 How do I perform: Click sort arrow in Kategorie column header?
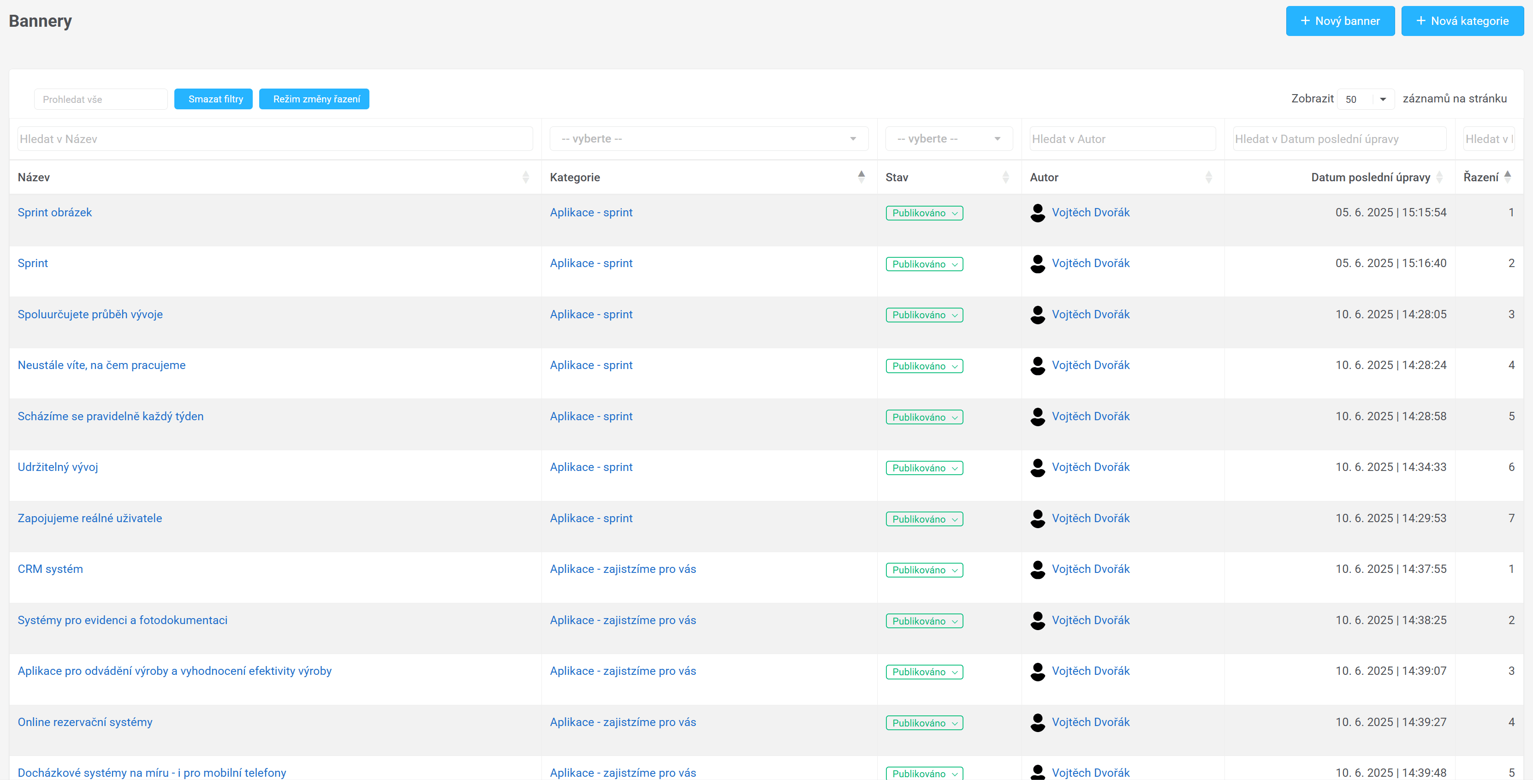(x=861, y=176)
